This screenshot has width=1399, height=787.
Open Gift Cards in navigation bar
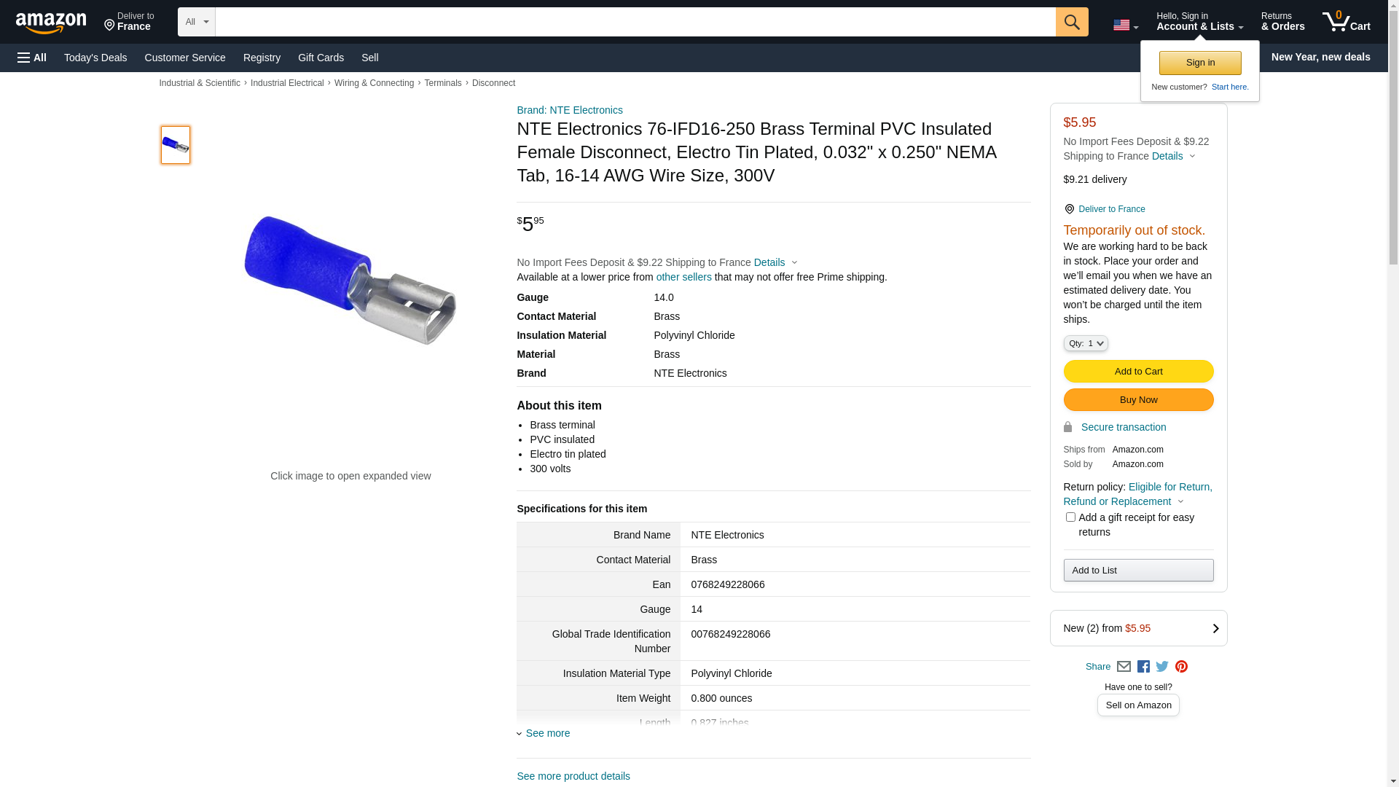[x=321, y=58]
